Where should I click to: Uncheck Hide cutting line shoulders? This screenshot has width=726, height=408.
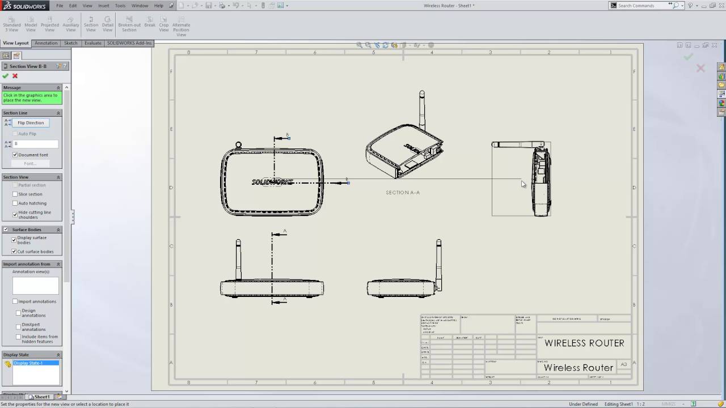tap(15, 214)
